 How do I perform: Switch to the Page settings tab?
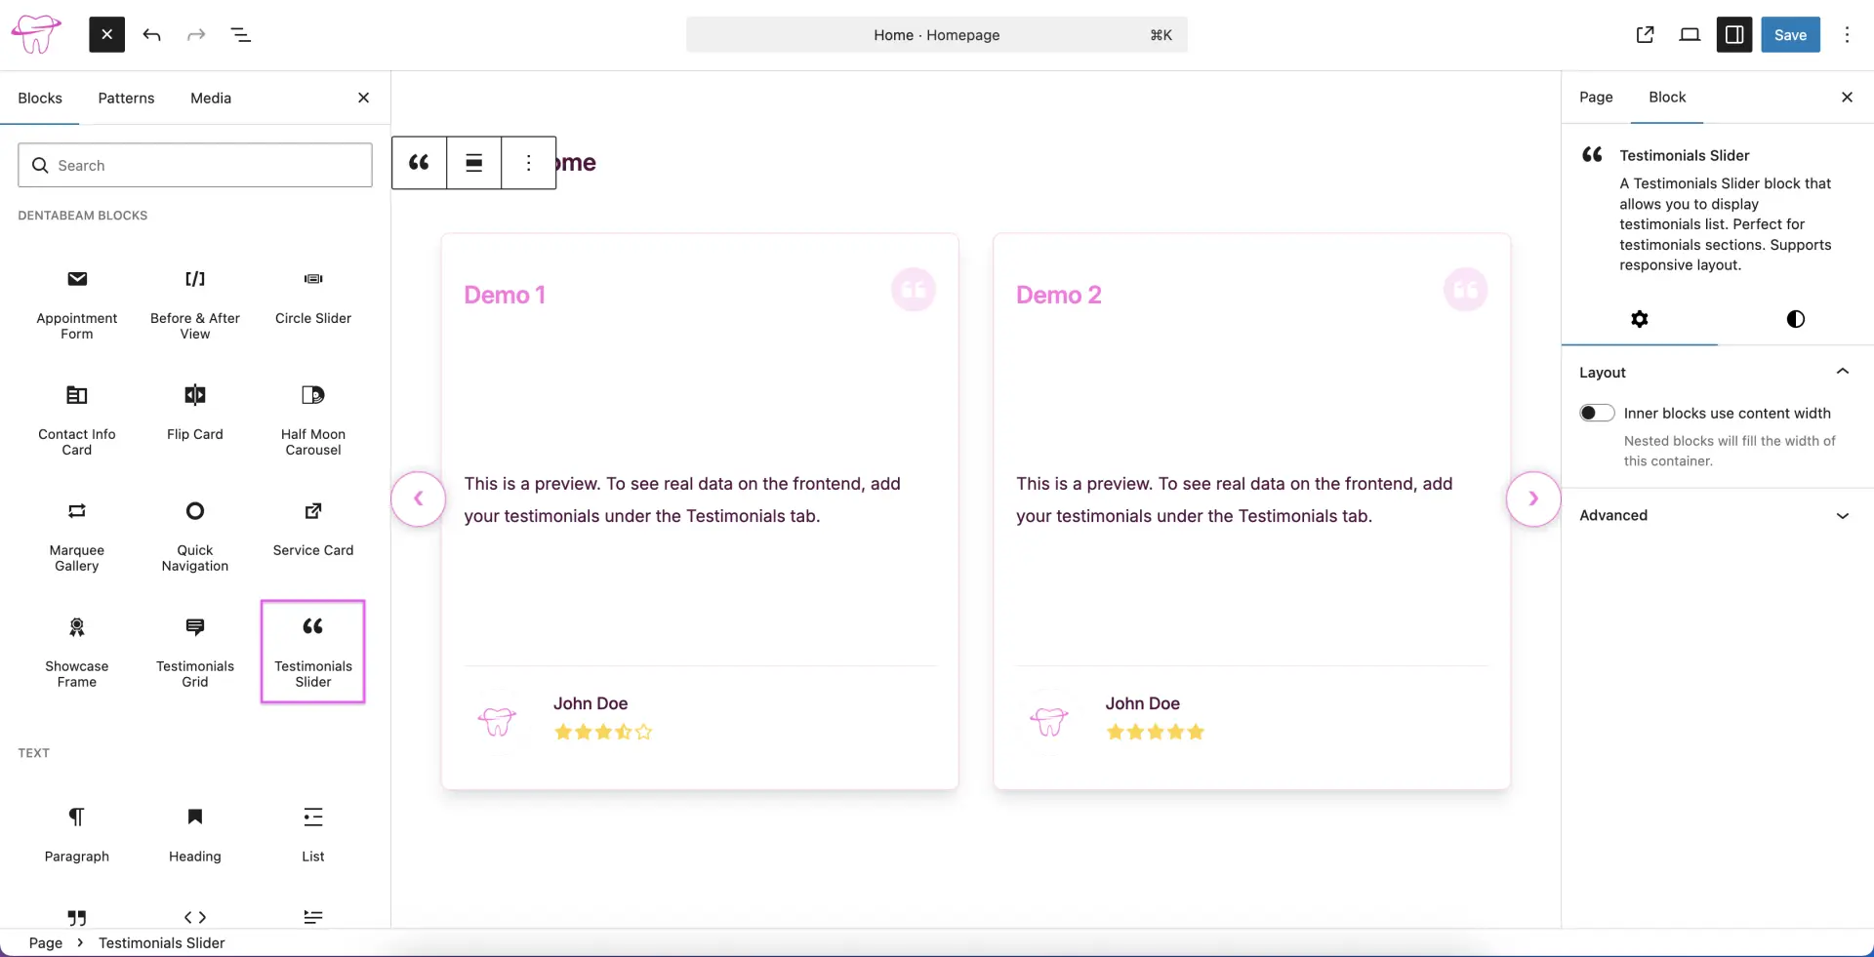point(1596,98)
